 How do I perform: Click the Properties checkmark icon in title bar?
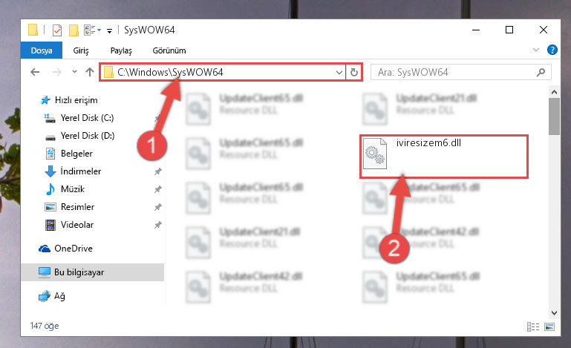coord(57,30)
